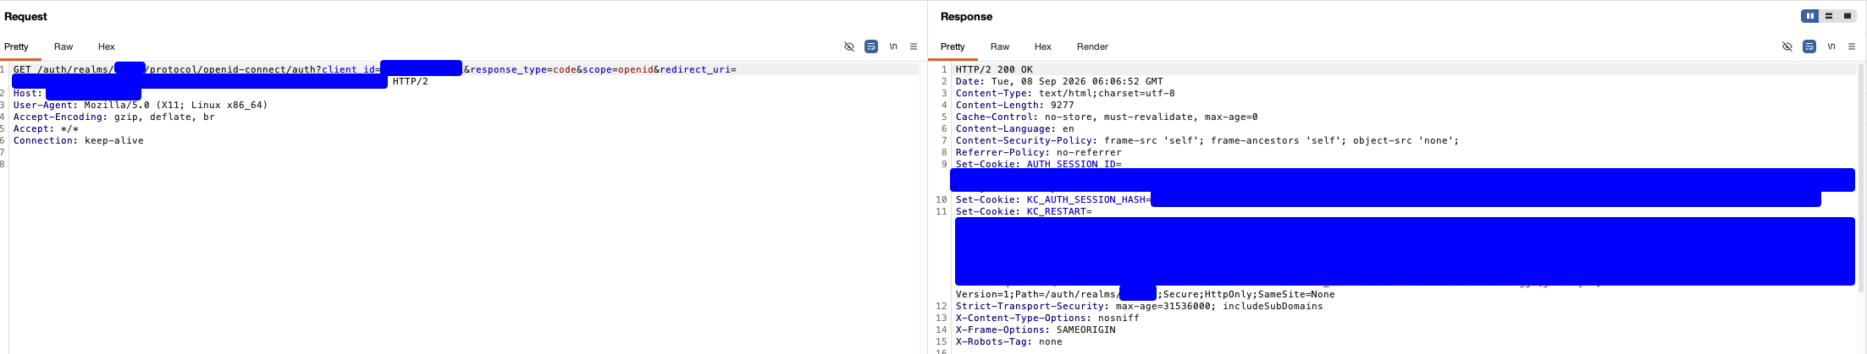
Task: Open Request panel hamburger options menu
Action: coord(914,46)
